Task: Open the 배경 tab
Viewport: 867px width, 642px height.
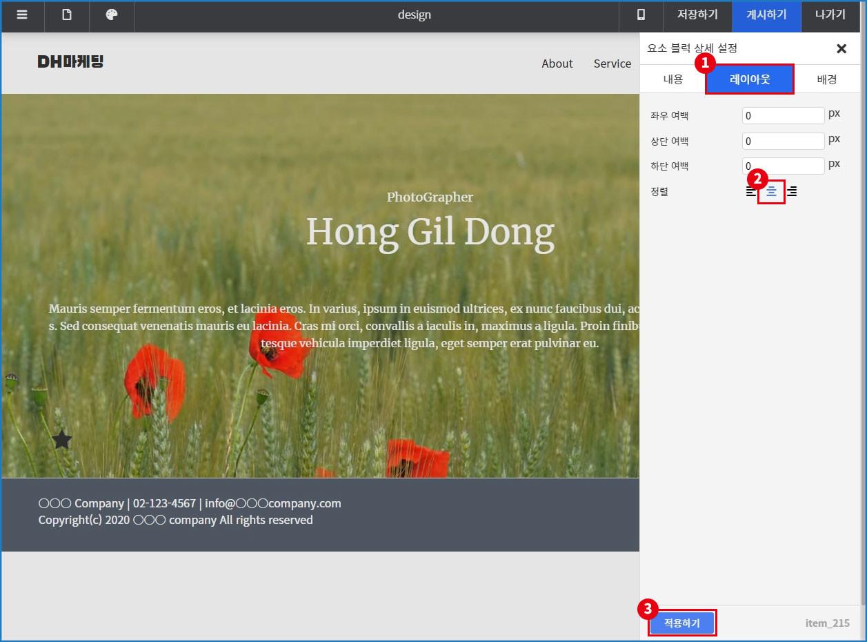Action: point(826,79)
